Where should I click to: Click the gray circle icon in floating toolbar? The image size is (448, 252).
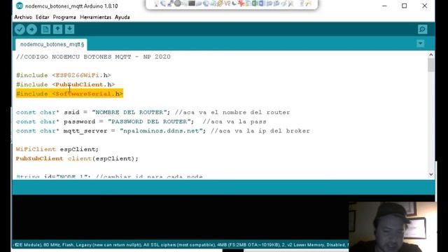(x=178, y=3)
